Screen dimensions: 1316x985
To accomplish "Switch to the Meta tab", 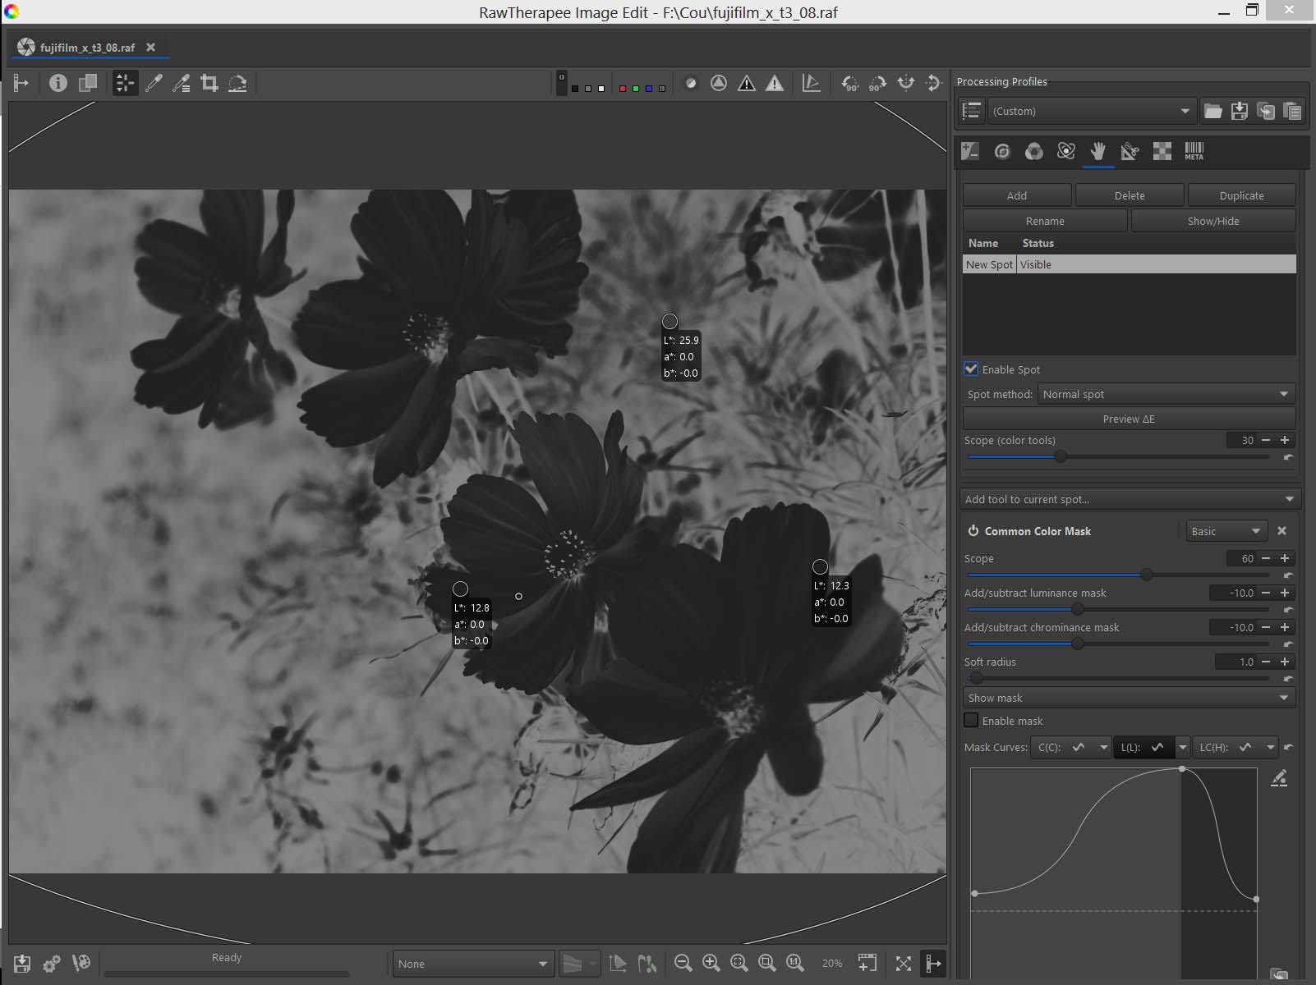I will coord(1194,151).
